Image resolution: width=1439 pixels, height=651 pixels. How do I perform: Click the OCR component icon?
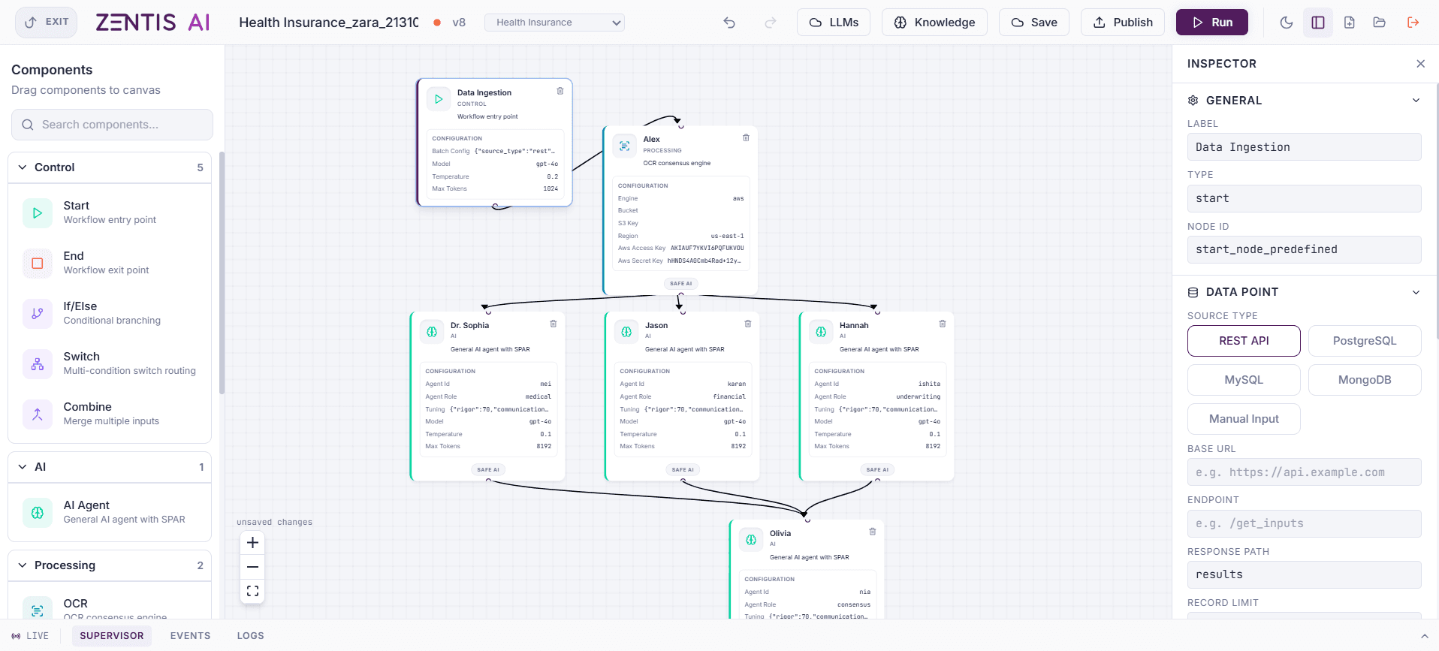pos(38,610)
